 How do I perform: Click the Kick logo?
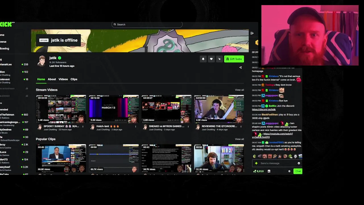tap(6, 24)
